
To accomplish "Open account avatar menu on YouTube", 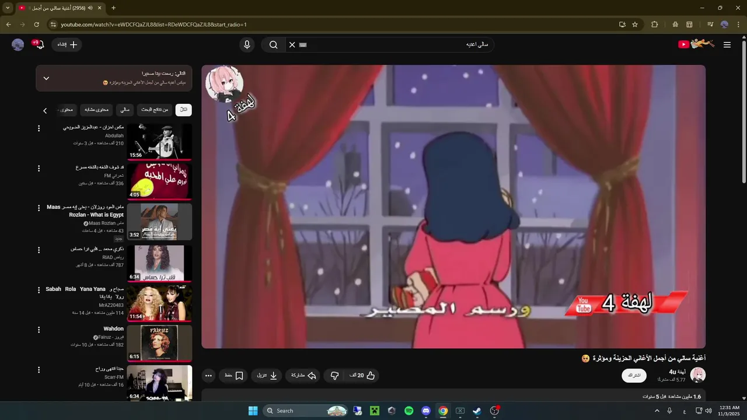I will [18, 44].
